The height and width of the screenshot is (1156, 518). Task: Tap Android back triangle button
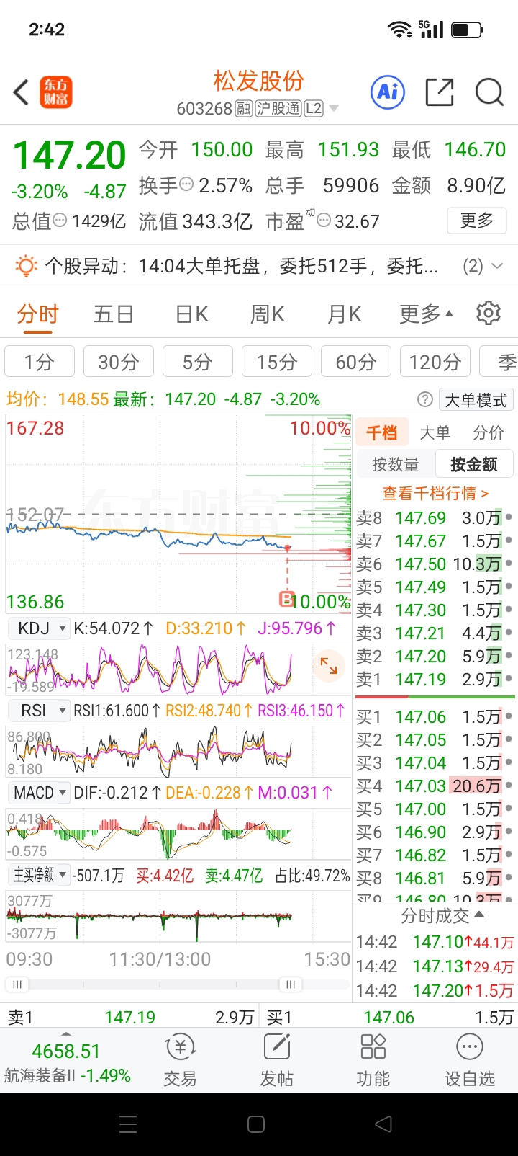pos(384,1124)
